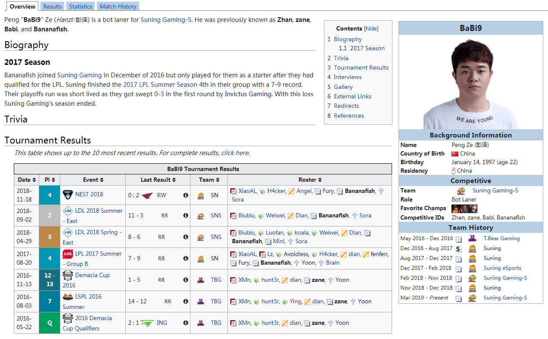Screen dimensions: 548x339
Task: Jump to Tournament Results in Contents
Action: (361, 67)
